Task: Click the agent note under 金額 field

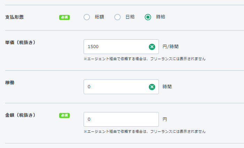Action: pyautogui.click(x=144, y=132)
